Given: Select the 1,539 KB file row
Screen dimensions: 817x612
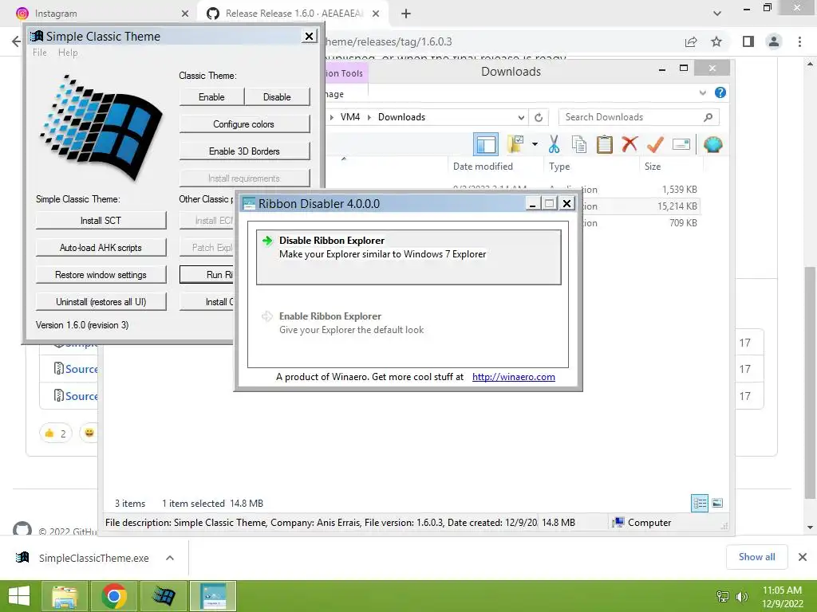Looking at the screenshot, I should coord(641,190).
